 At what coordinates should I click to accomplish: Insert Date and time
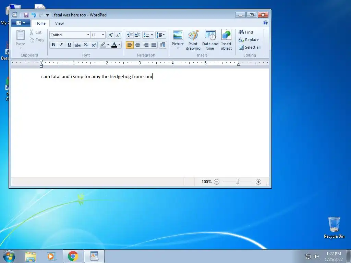click(x=210, y=40)
